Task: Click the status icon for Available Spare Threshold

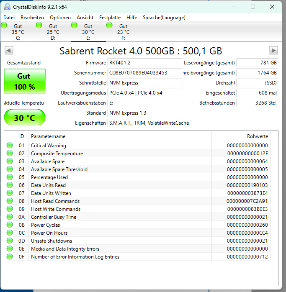Action: click(x=10, y=169)
